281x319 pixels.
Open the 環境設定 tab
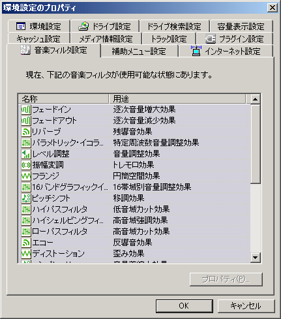[39, 27]
